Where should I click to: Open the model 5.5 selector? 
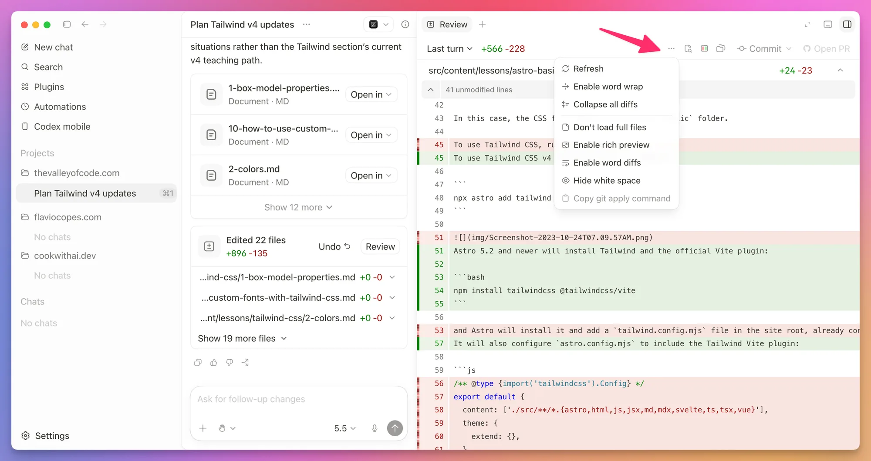(345, 428)
